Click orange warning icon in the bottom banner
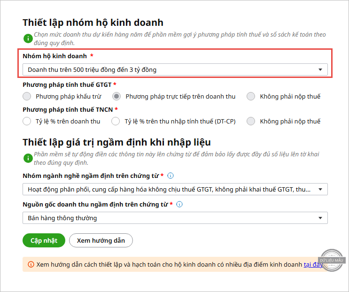Viewport: 349px width, 292px height. click(x=31, y=265)
